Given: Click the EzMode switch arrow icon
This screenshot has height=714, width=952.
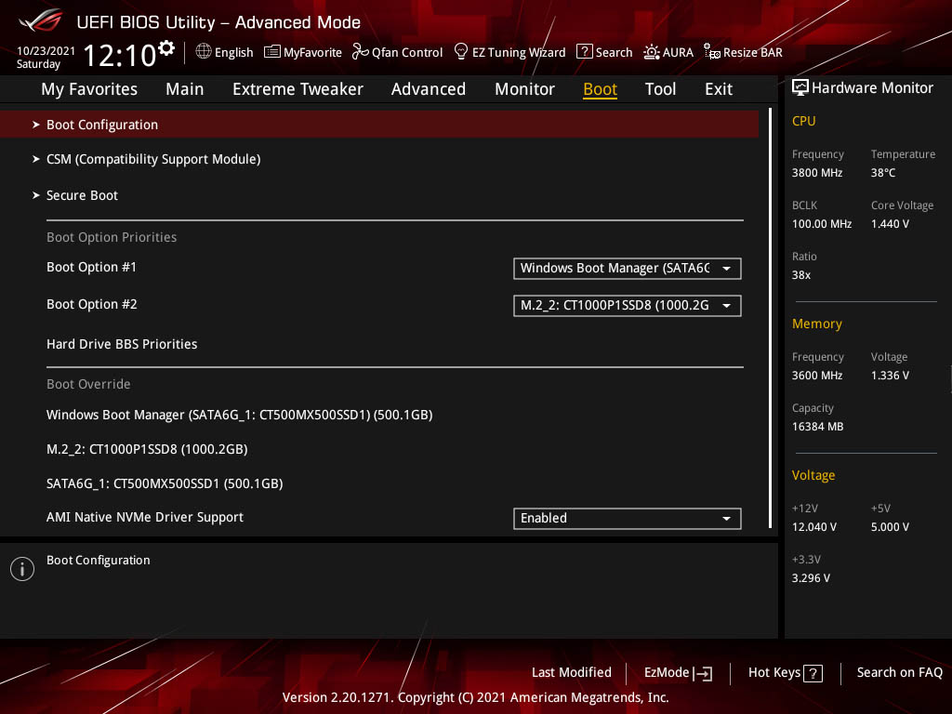Looking at the screenshot, I should 703,673.
